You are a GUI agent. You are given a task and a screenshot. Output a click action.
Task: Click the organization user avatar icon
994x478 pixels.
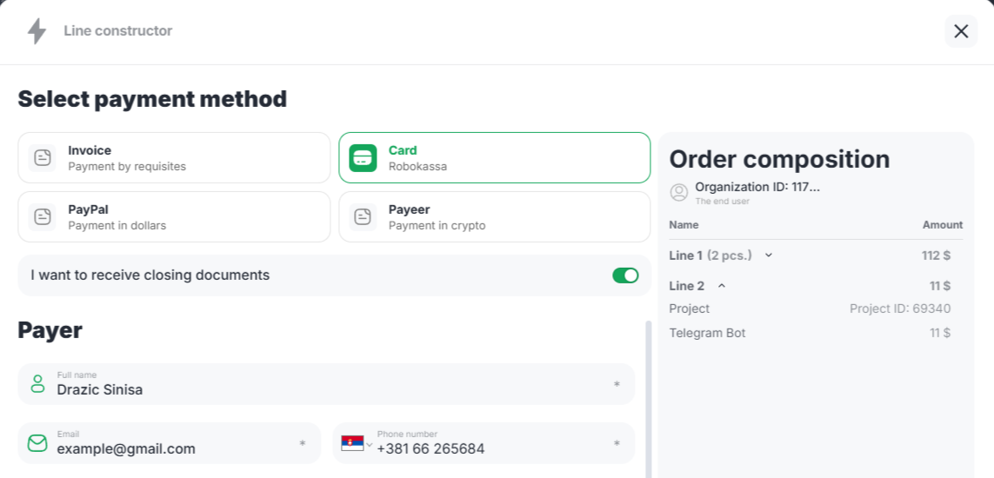pos(679,191)
